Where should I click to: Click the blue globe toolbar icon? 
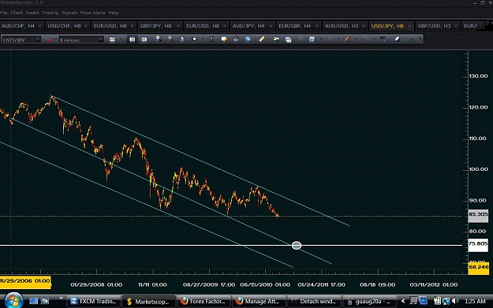[248, 39]
